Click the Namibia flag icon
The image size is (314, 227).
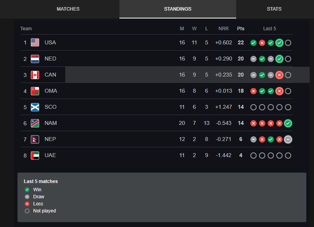(35, 123)
